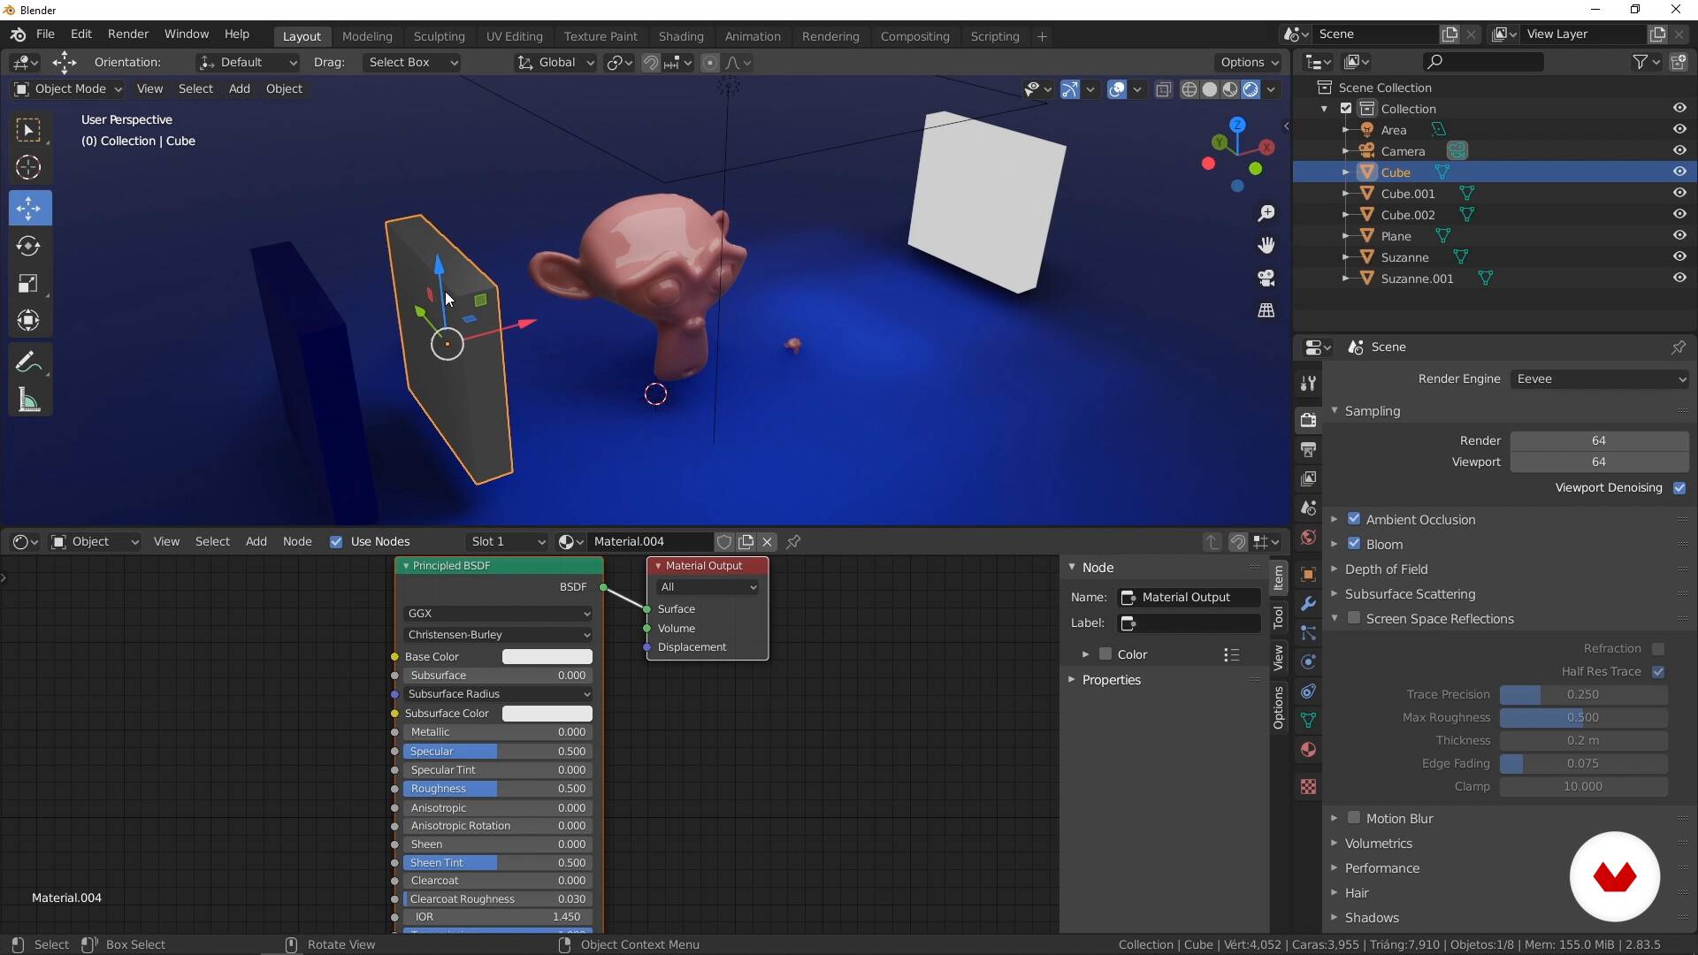
Task: Hide Plane using its eye icon
Action: 1679,236
